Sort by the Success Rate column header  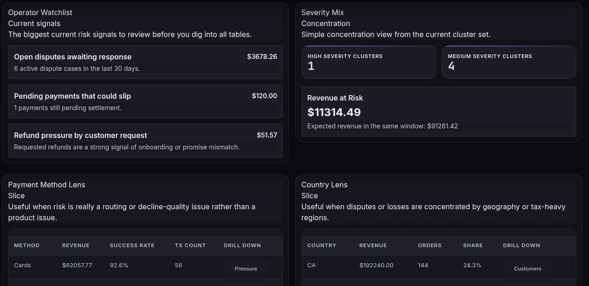(132, 245)
